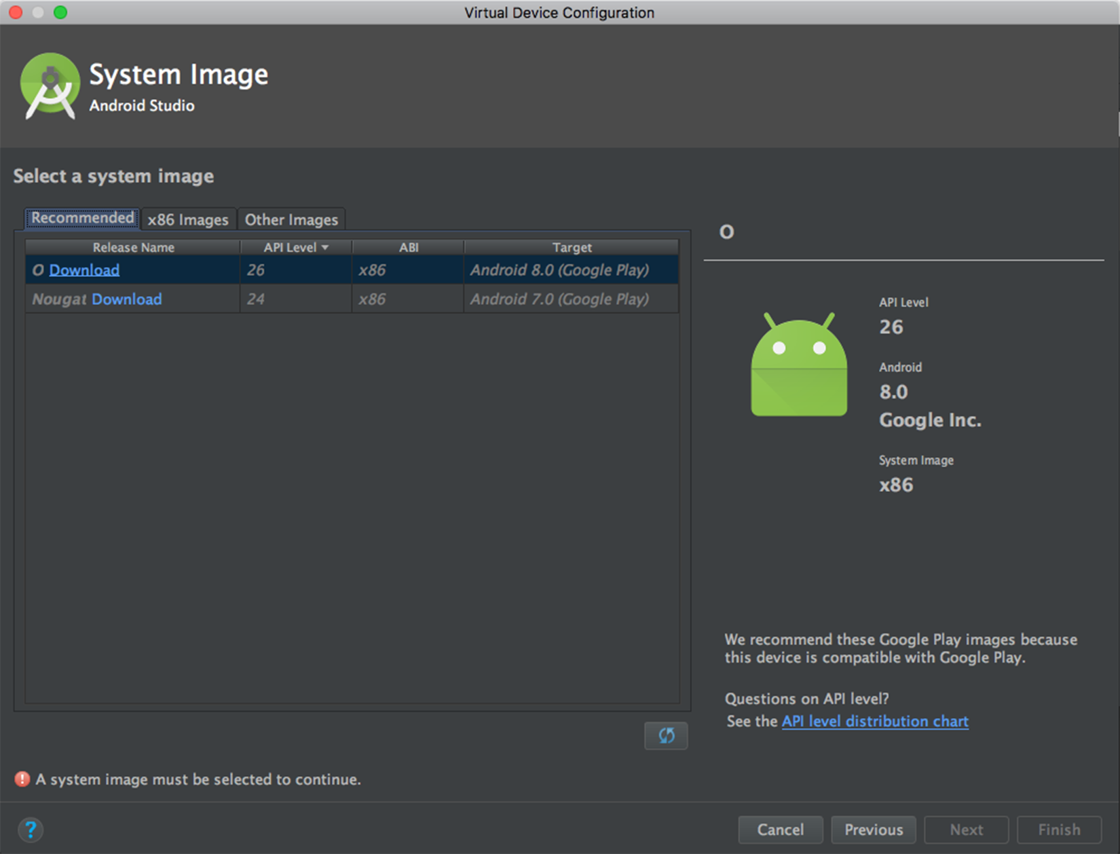Click the Cancel button
Viewport: 1120px width, 854px height.
[x=781, y=830]
